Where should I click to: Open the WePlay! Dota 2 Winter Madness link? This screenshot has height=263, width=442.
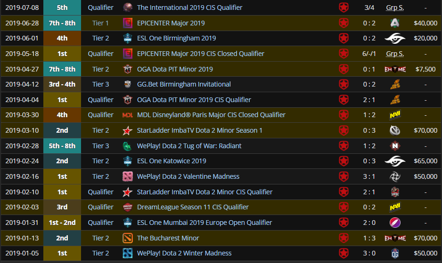(184, 253)
